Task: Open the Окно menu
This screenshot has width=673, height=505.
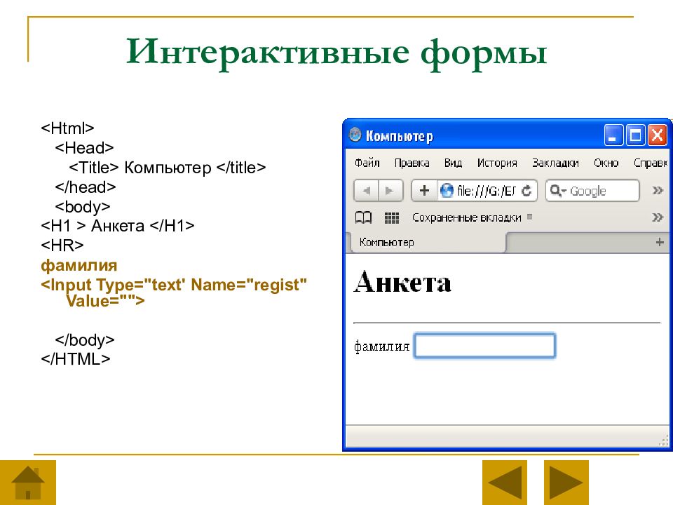Action: tap(606, 163)
